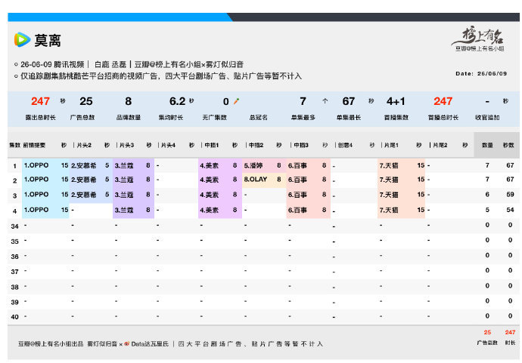Click the 总冠名 stat label
Viewport: 522px width, 363px height.
coord(259,117)
